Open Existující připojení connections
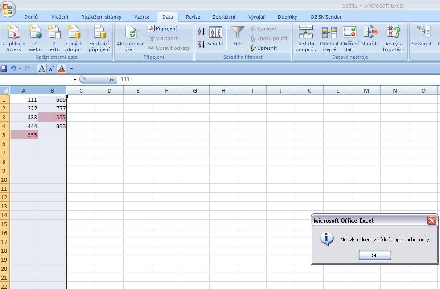Screen dimensions: 440x289 point(99,39)
